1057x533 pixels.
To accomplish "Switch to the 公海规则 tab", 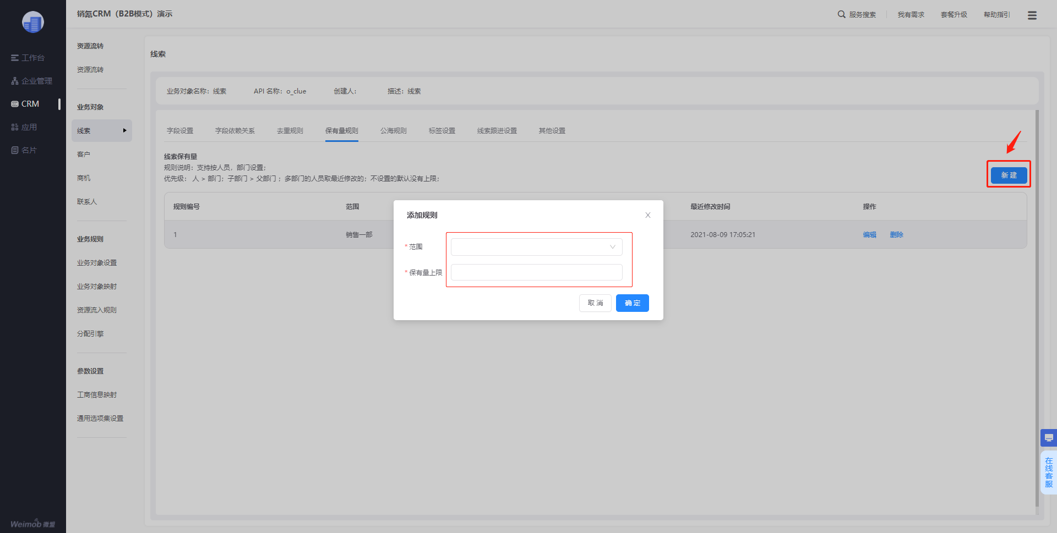I will coord(394,131).
